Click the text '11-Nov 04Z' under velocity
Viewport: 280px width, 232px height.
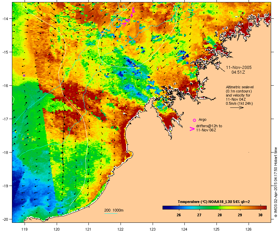coord(236,99)
